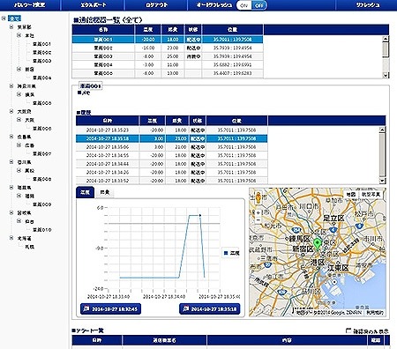Screen dimensions: 397x349
Task: Collapse the root 全て tree node
Action: (x=4, y=19)
